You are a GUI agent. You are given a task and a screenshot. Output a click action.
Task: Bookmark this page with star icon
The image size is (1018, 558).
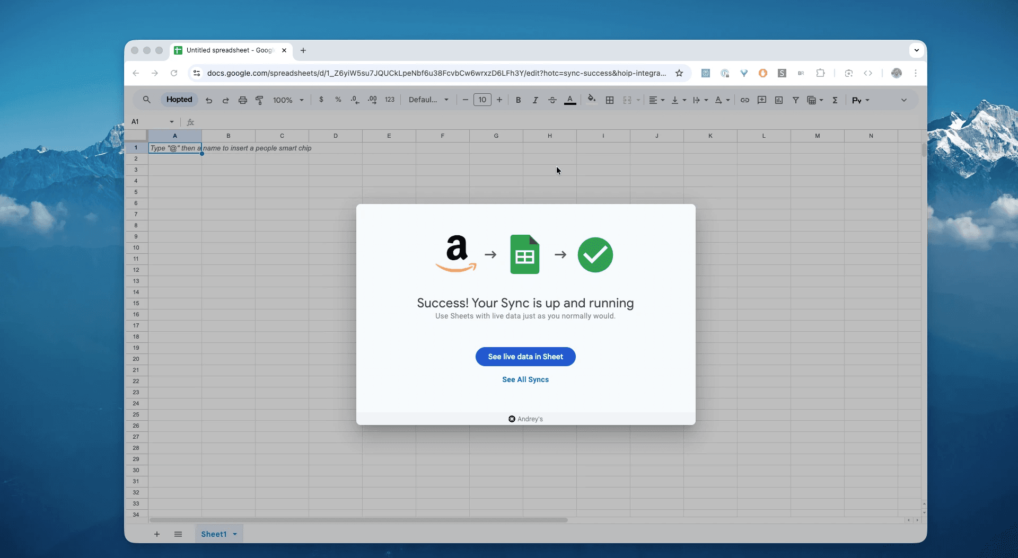coord(679,73)
